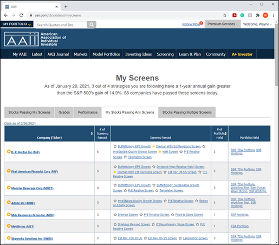Viewport: 279px width, 245px height.
Task: Open TDA Portfolio link in Metlife row
Action: coord(239,226)
